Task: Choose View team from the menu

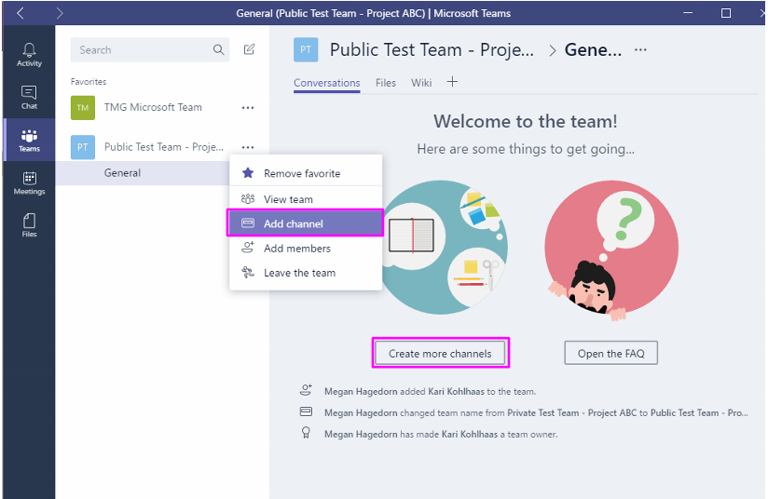Action: (306, 199)
